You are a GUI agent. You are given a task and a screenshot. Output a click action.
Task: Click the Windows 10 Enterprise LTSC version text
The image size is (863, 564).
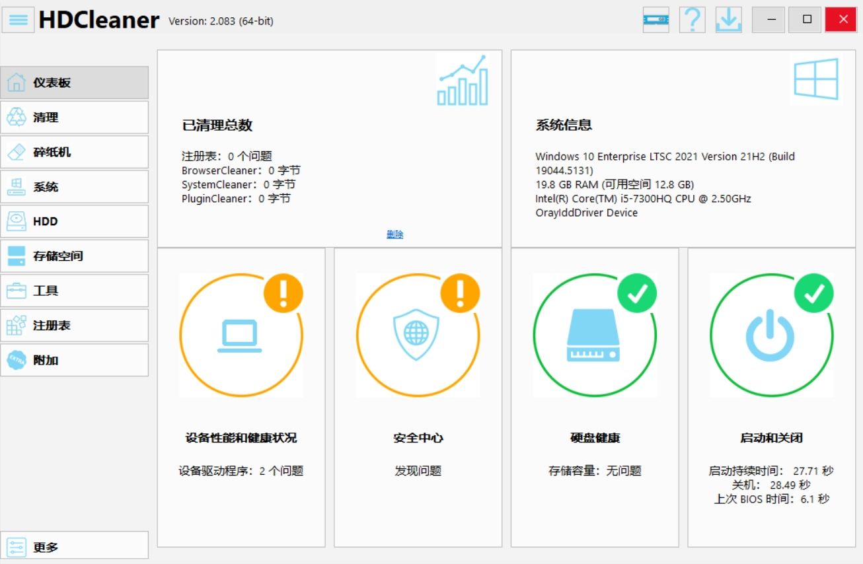tap(665, 163)
